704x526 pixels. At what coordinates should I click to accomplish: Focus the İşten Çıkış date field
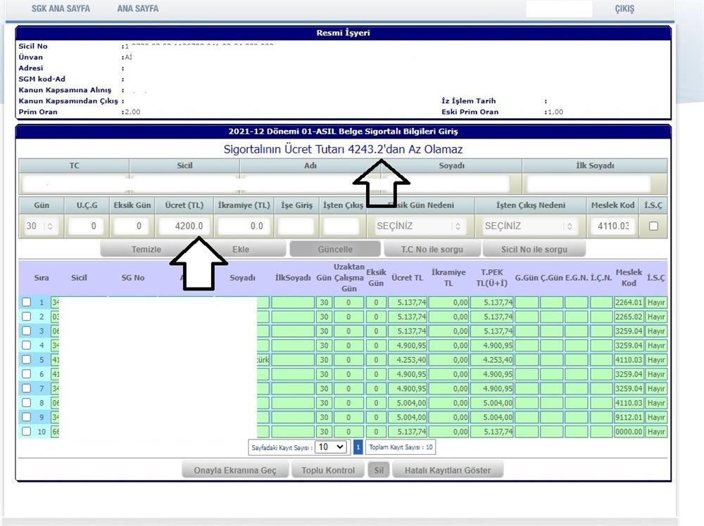coord(341,226)
